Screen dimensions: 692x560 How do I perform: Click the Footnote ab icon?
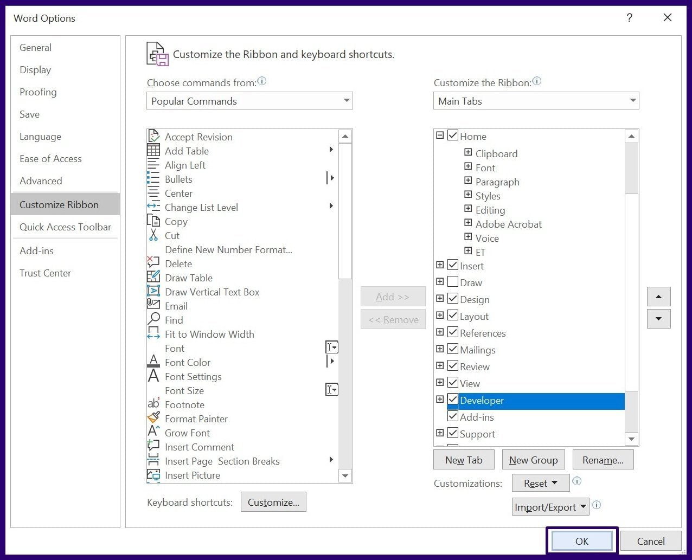pos(154,404)
